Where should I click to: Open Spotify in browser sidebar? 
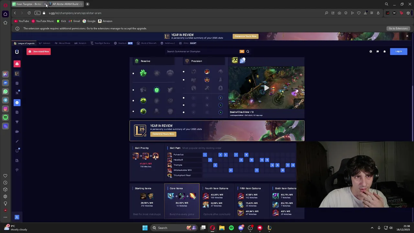[5, 117]
